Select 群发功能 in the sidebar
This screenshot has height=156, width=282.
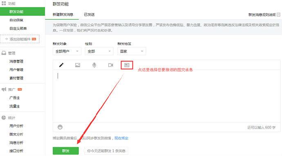pos(22,12)
